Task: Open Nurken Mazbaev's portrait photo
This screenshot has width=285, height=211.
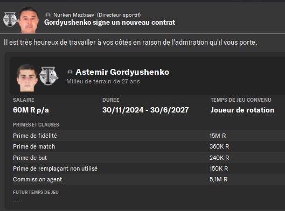Action: tap(29, 20)
